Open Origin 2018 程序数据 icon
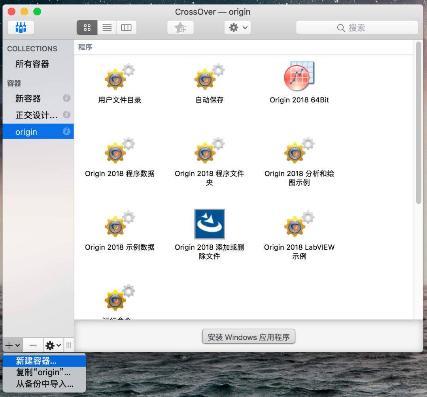 pos(119,151)
